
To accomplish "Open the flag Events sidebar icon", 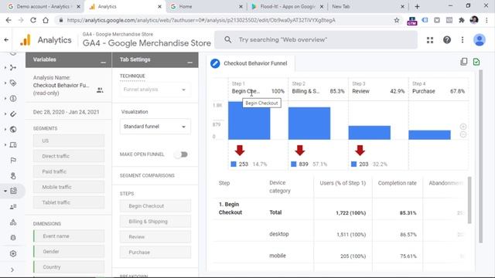I will [x=13, y=160].
